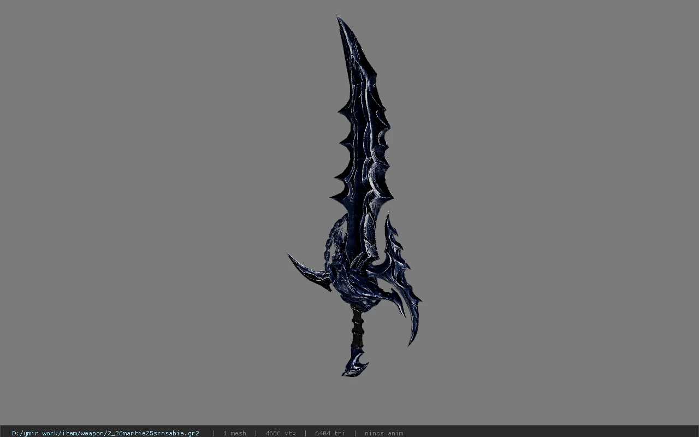Click the '1 mesh' status entry
Image resolution: width=699 pixels, height=437 pixels.
(234, 433)
